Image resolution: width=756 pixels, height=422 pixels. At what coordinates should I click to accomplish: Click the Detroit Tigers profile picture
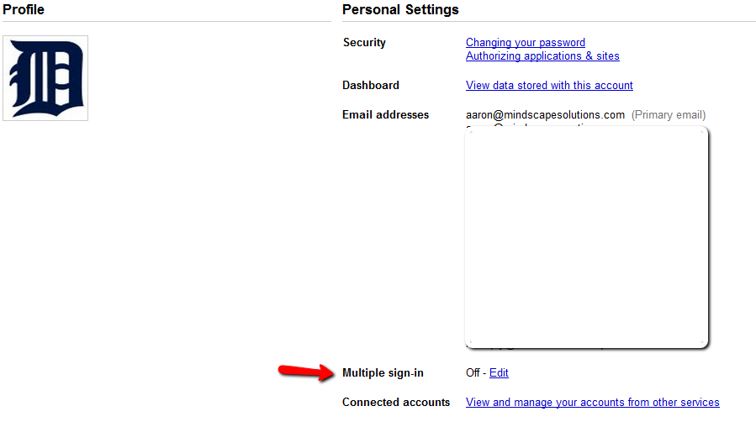45,78
